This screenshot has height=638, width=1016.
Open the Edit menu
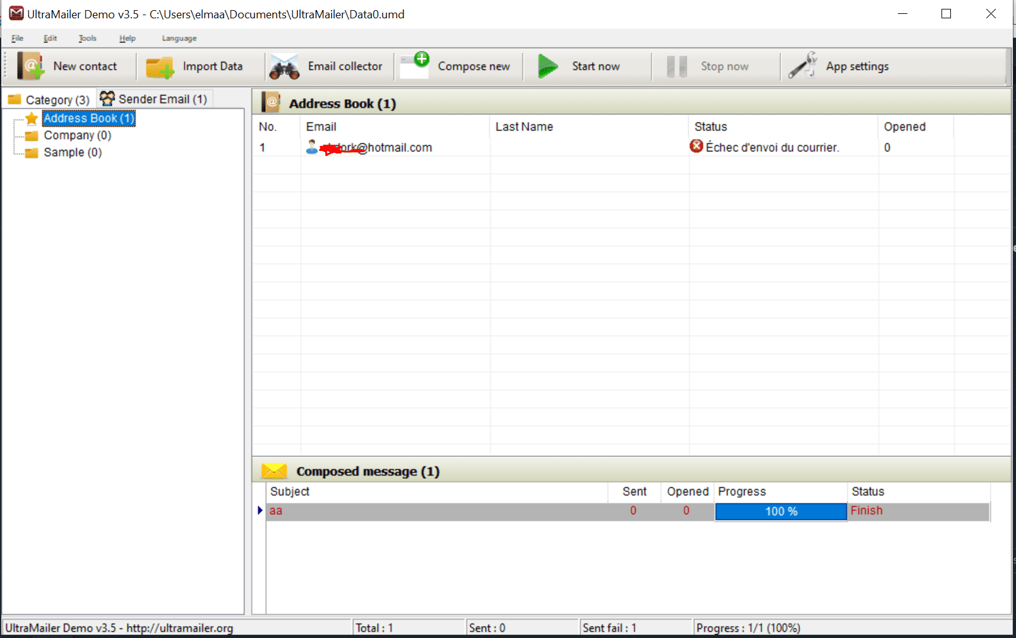(51, 38)
